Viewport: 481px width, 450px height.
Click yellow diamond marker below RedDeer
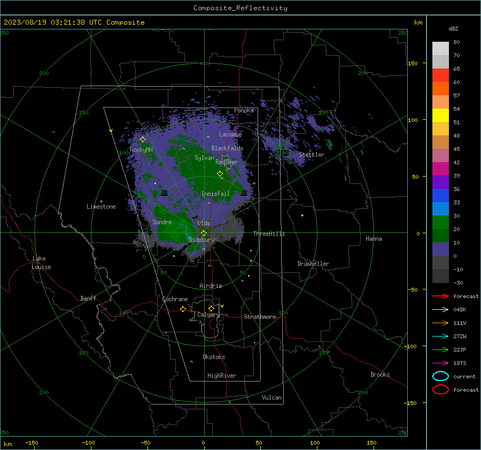pyautogui.click(x=220, y=173)
